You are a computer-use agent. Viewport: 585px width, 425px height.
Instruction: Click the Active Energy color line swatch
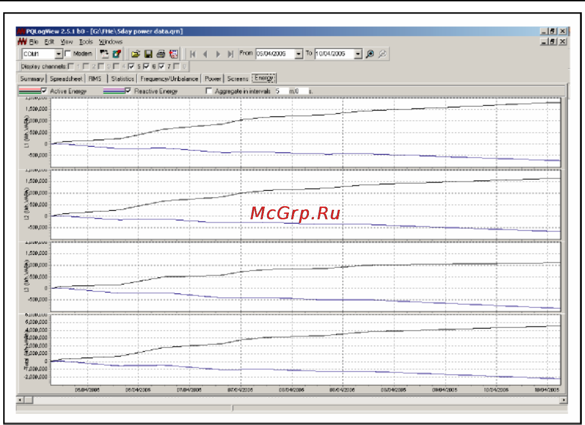pos(30,91)
